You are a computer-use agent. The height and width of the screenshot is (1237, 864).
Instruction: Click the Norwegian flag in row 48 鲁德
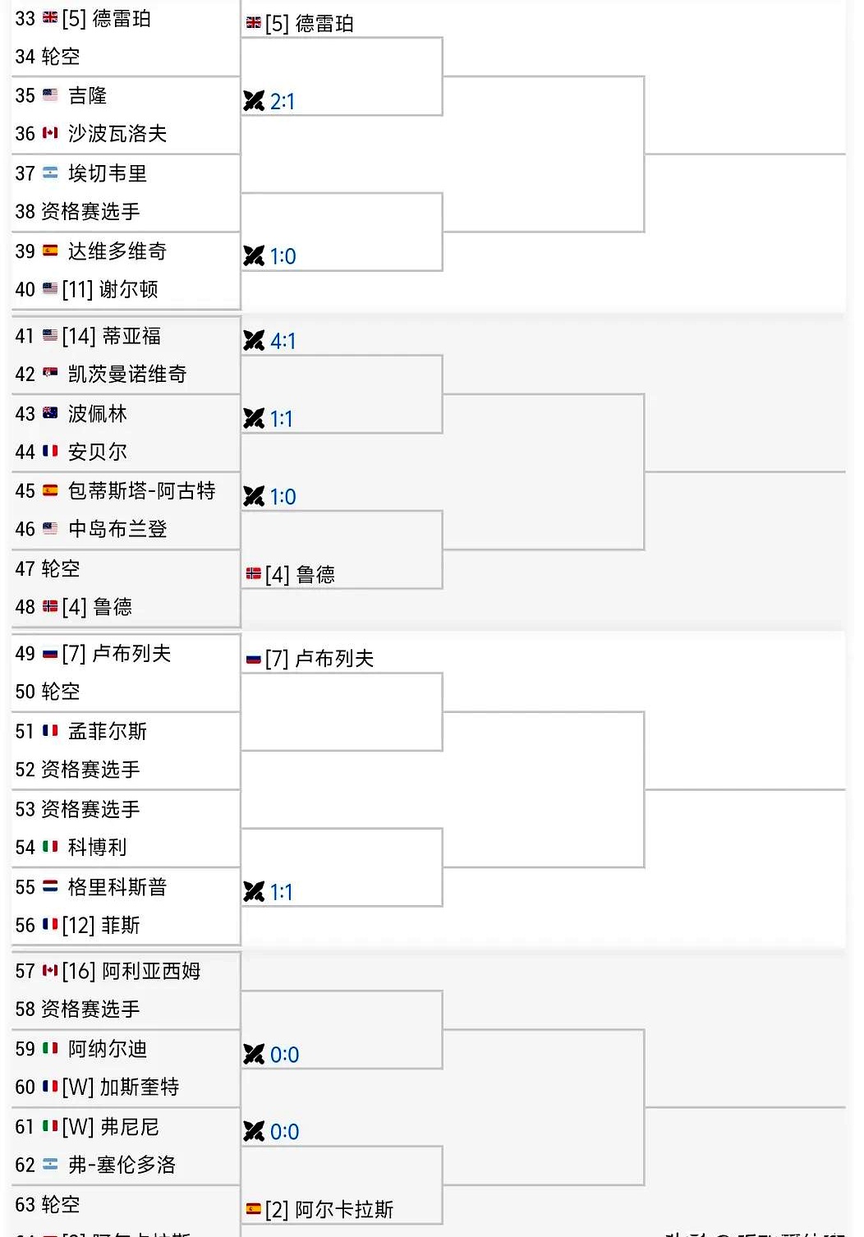click(x=50, y=606)
